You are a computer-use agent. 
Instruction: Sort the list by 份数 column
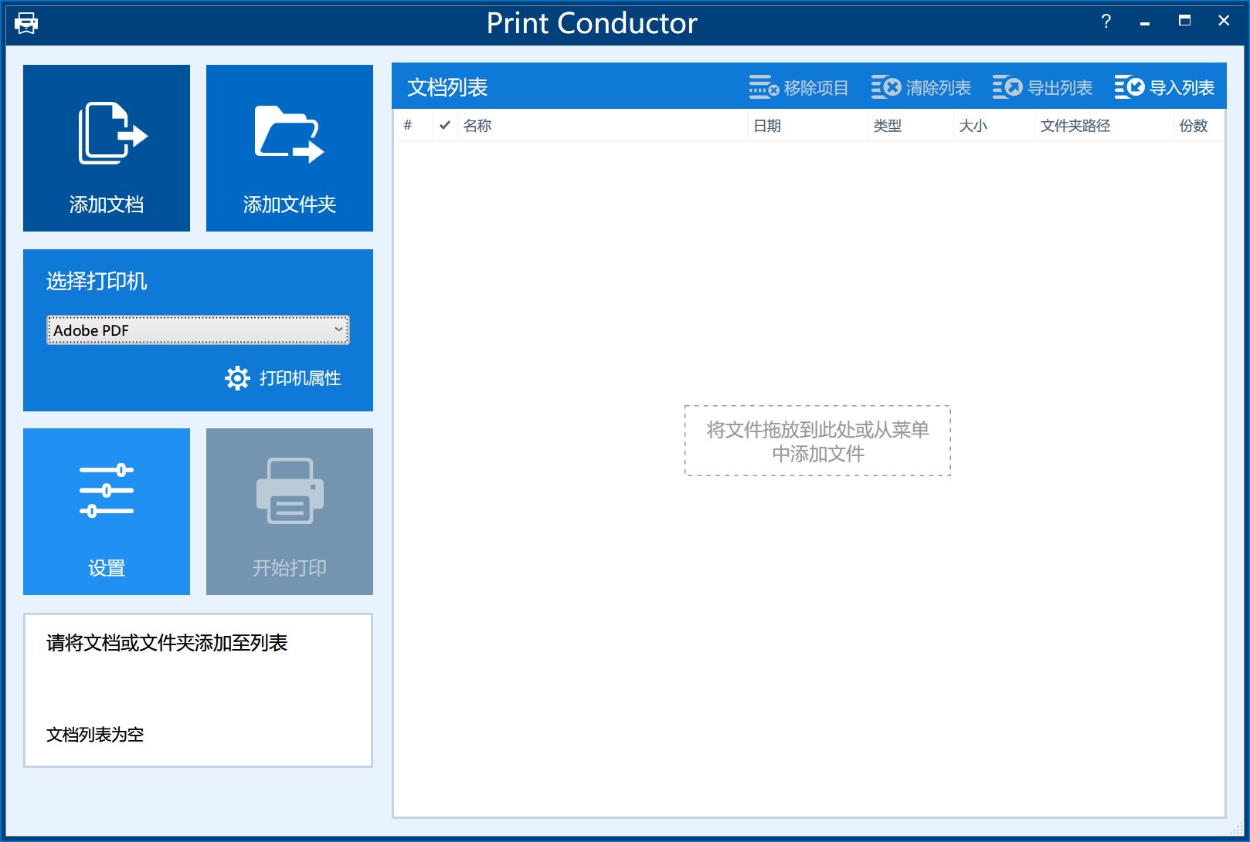pyautogui.click(x=1199, y=125)
